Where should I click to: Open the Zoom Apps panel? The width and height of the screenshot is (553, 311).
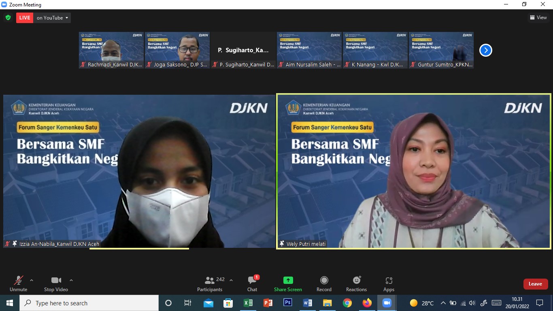pos(389,283)
